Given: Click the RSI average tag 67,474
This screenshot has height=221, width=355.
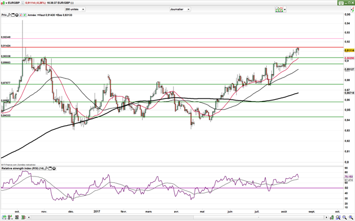Looking at the screenshot, I should coord(349,180).
